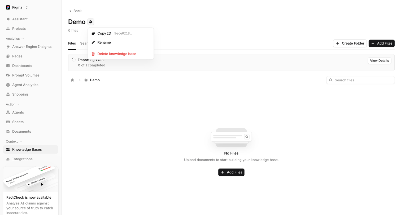Screen dimensions: 401x215
Task: Choose Copy ID from the menu
Action: pyautogui.click(x=121, y=33)
